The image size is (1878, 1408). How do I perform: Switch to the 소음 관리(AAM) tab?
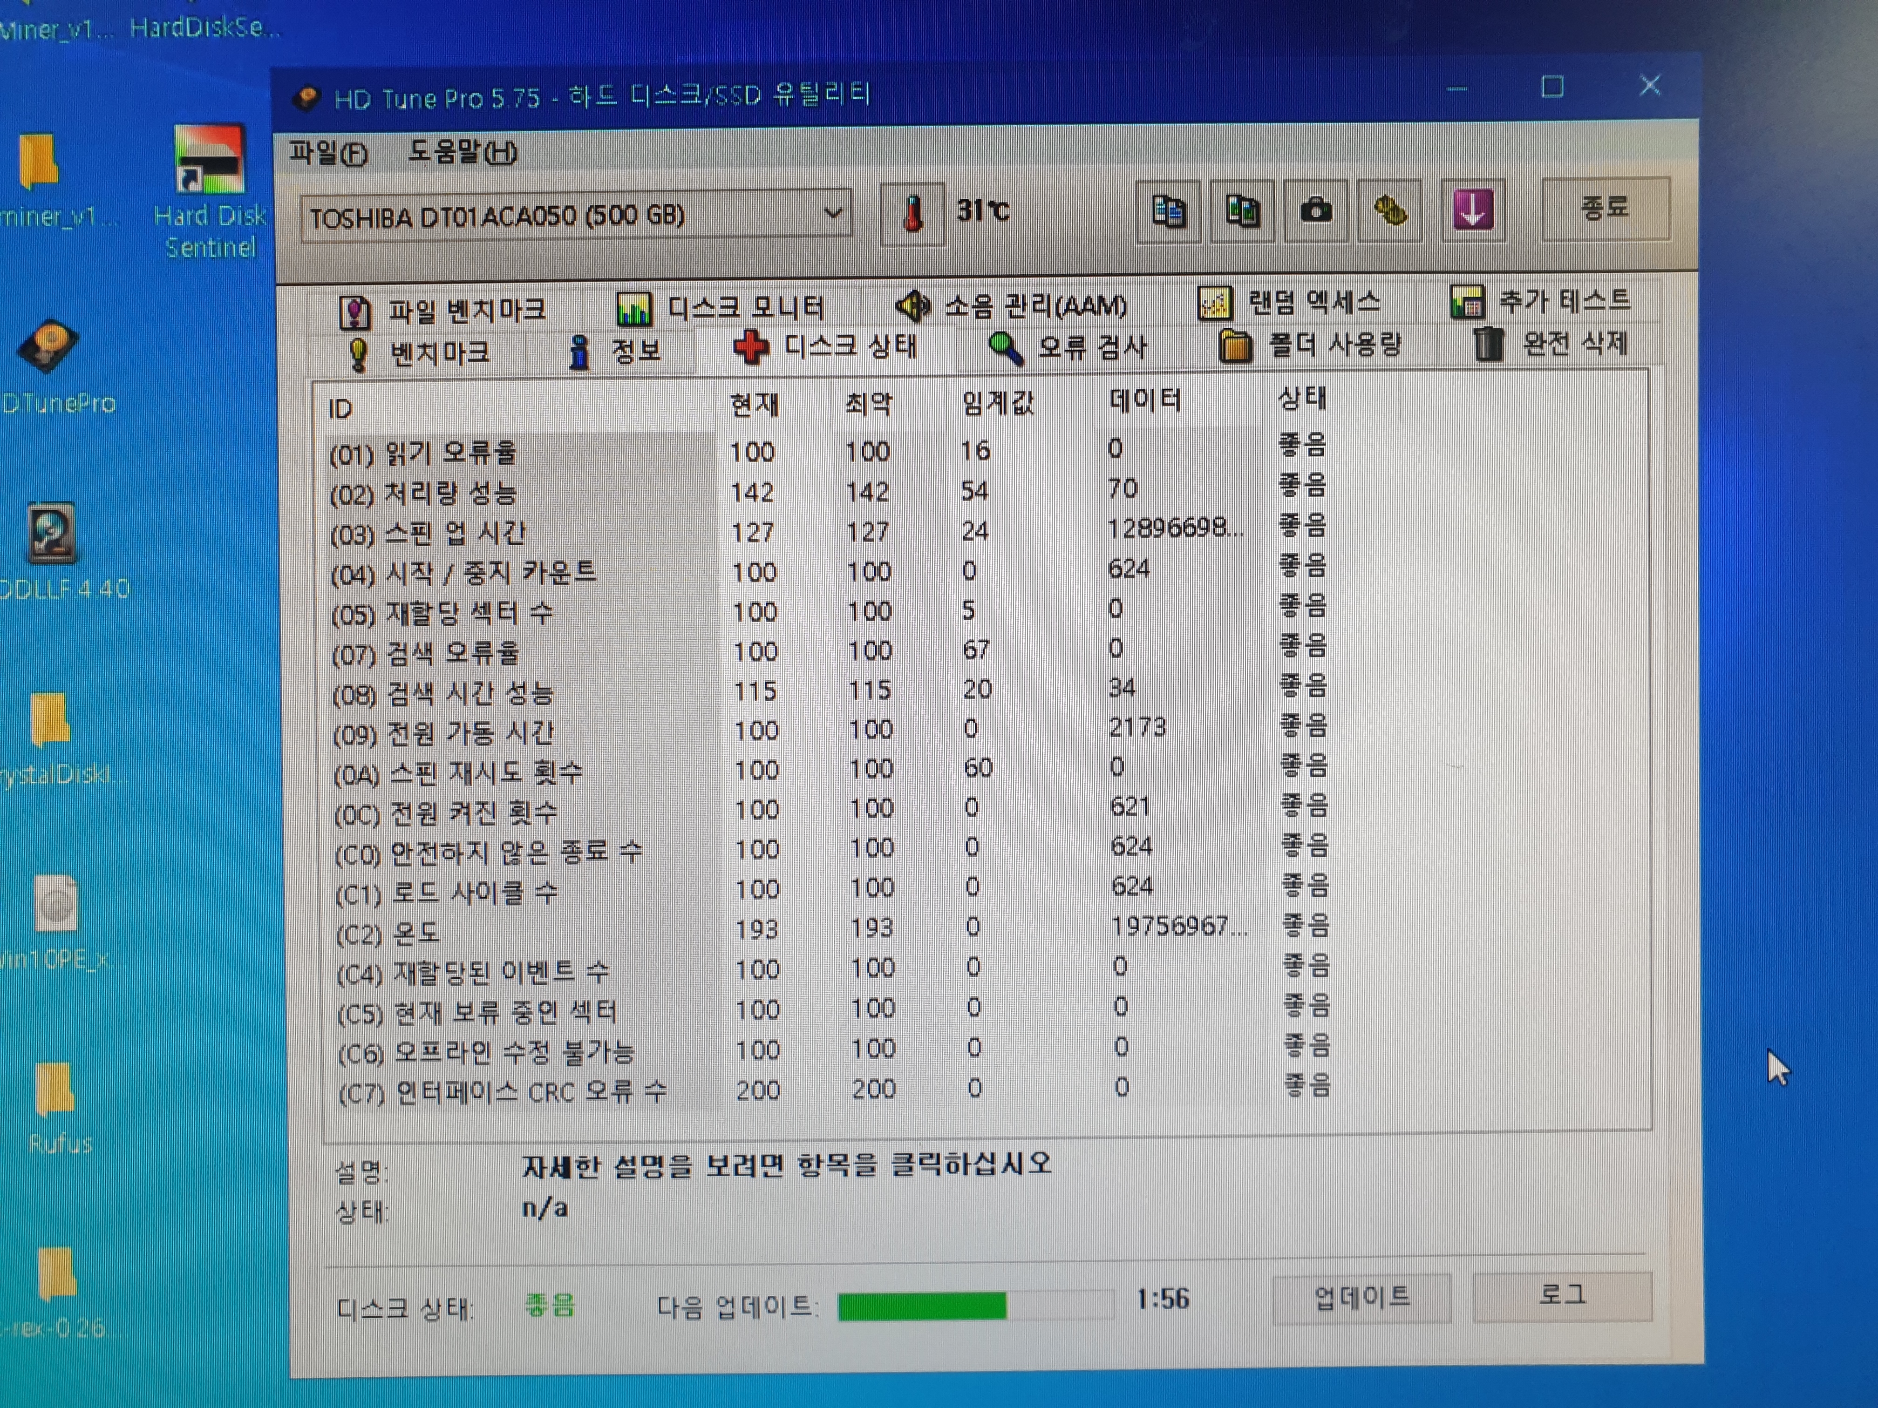pos(1010,305)
